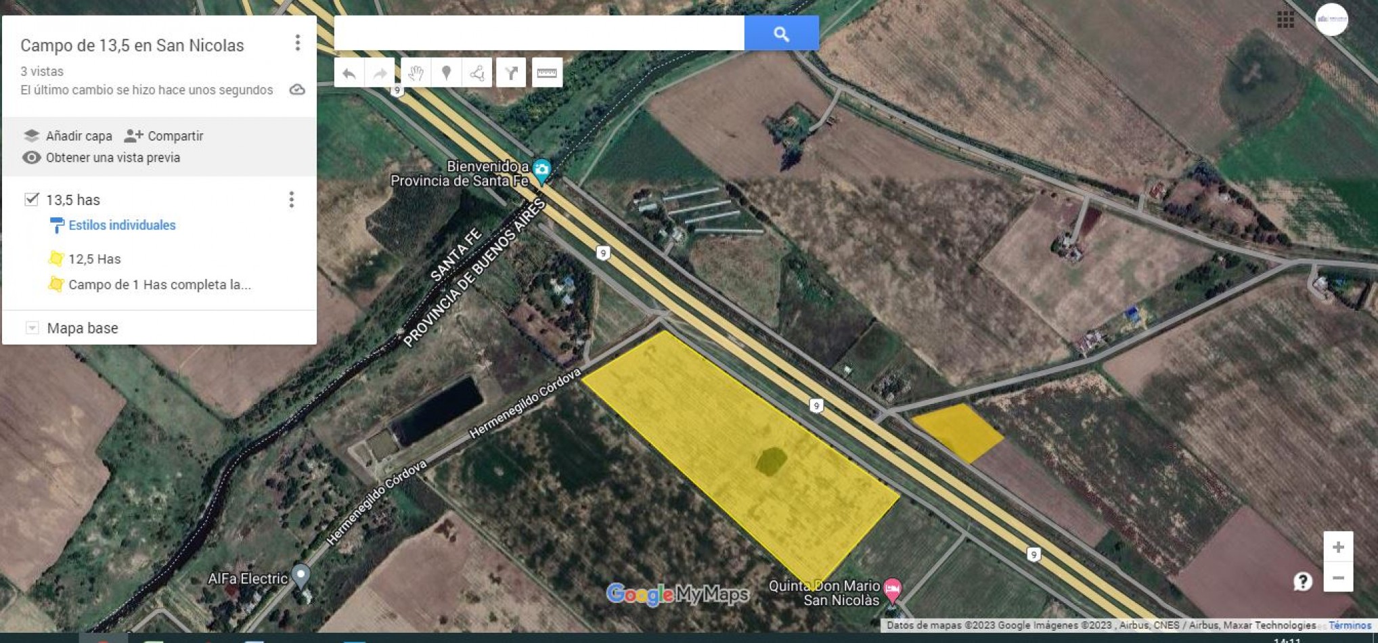Image resolution: width=1378 pixels, height=643 pixels.
Task: Toggle visibility of the 13,5 has layer
Action: point(30,199)
